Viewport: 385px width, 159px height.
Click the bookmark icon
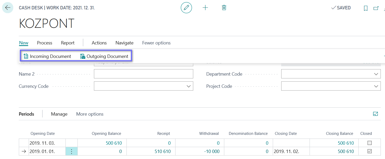365,8
